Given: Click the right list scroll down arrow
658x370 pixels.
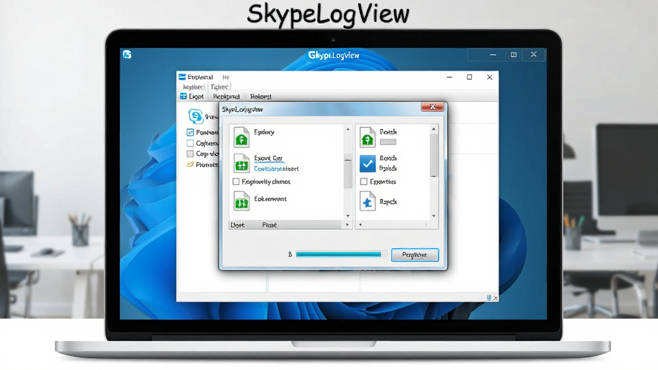Looking at the screenshot, I should 434,216.
